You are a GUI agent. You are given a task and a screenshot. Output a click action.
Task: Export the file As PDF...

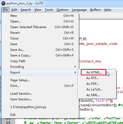[97, 84]
